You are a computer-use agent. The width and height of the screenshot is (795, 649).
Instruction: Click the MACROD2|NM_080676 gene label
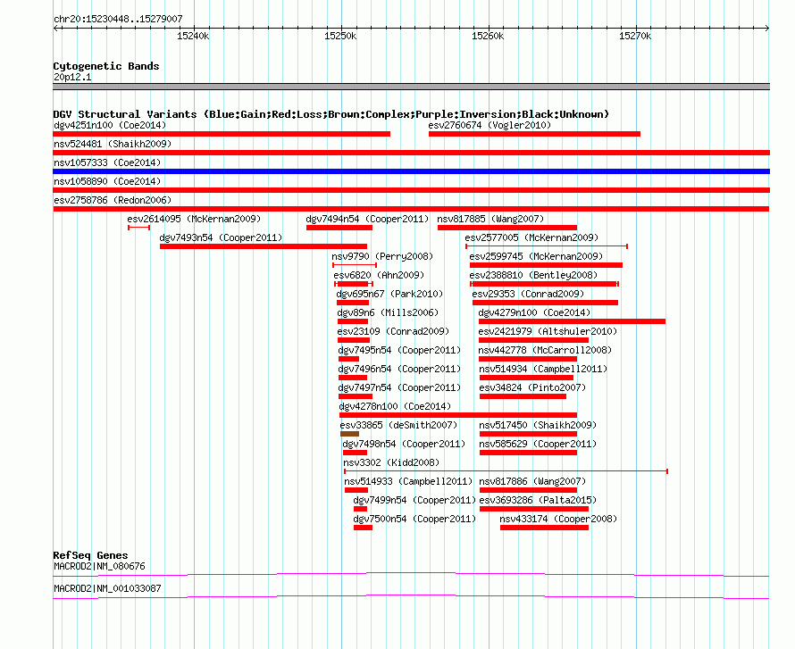pos(99,566)
